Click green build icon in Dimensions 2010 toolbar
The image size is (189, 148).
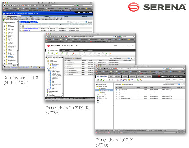137,80
